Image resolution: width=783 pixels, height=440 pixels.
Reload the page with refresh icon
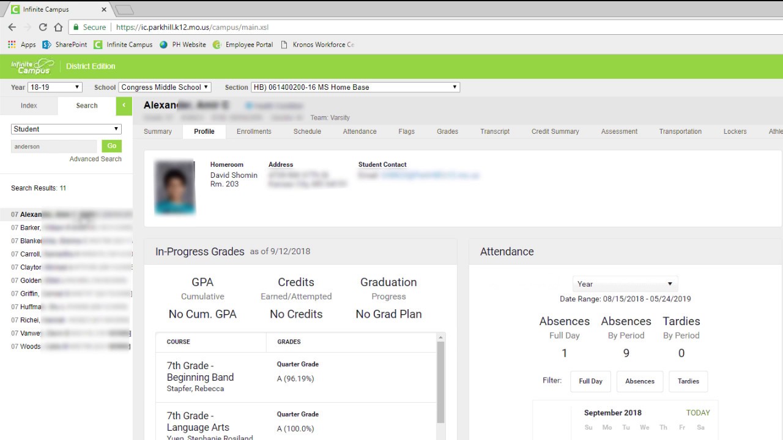pos(43,27)
